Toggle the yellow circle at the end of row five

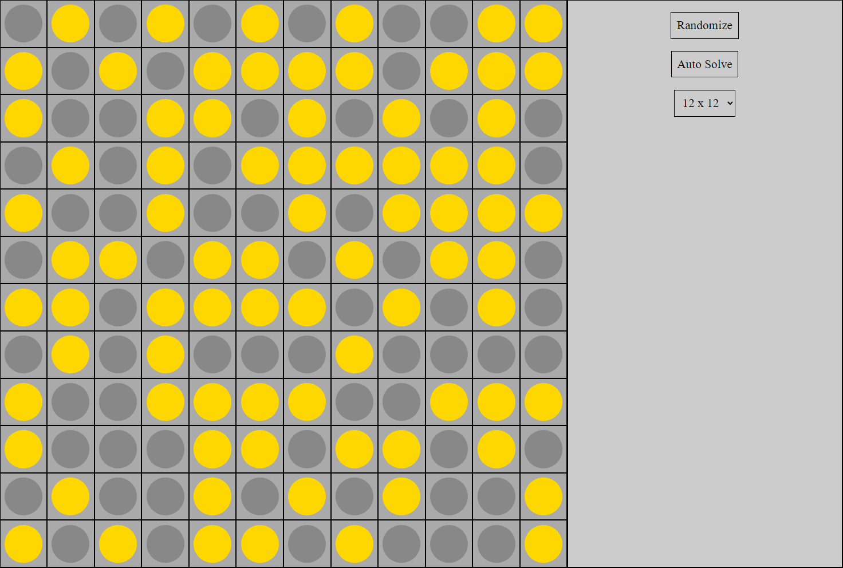pyautogui.click(x=542, y=212)
